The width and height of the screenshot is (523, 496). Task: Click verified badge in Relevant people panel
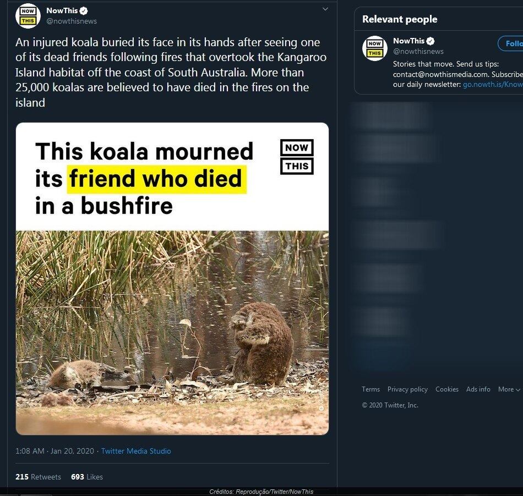click(x=431, y=41)
